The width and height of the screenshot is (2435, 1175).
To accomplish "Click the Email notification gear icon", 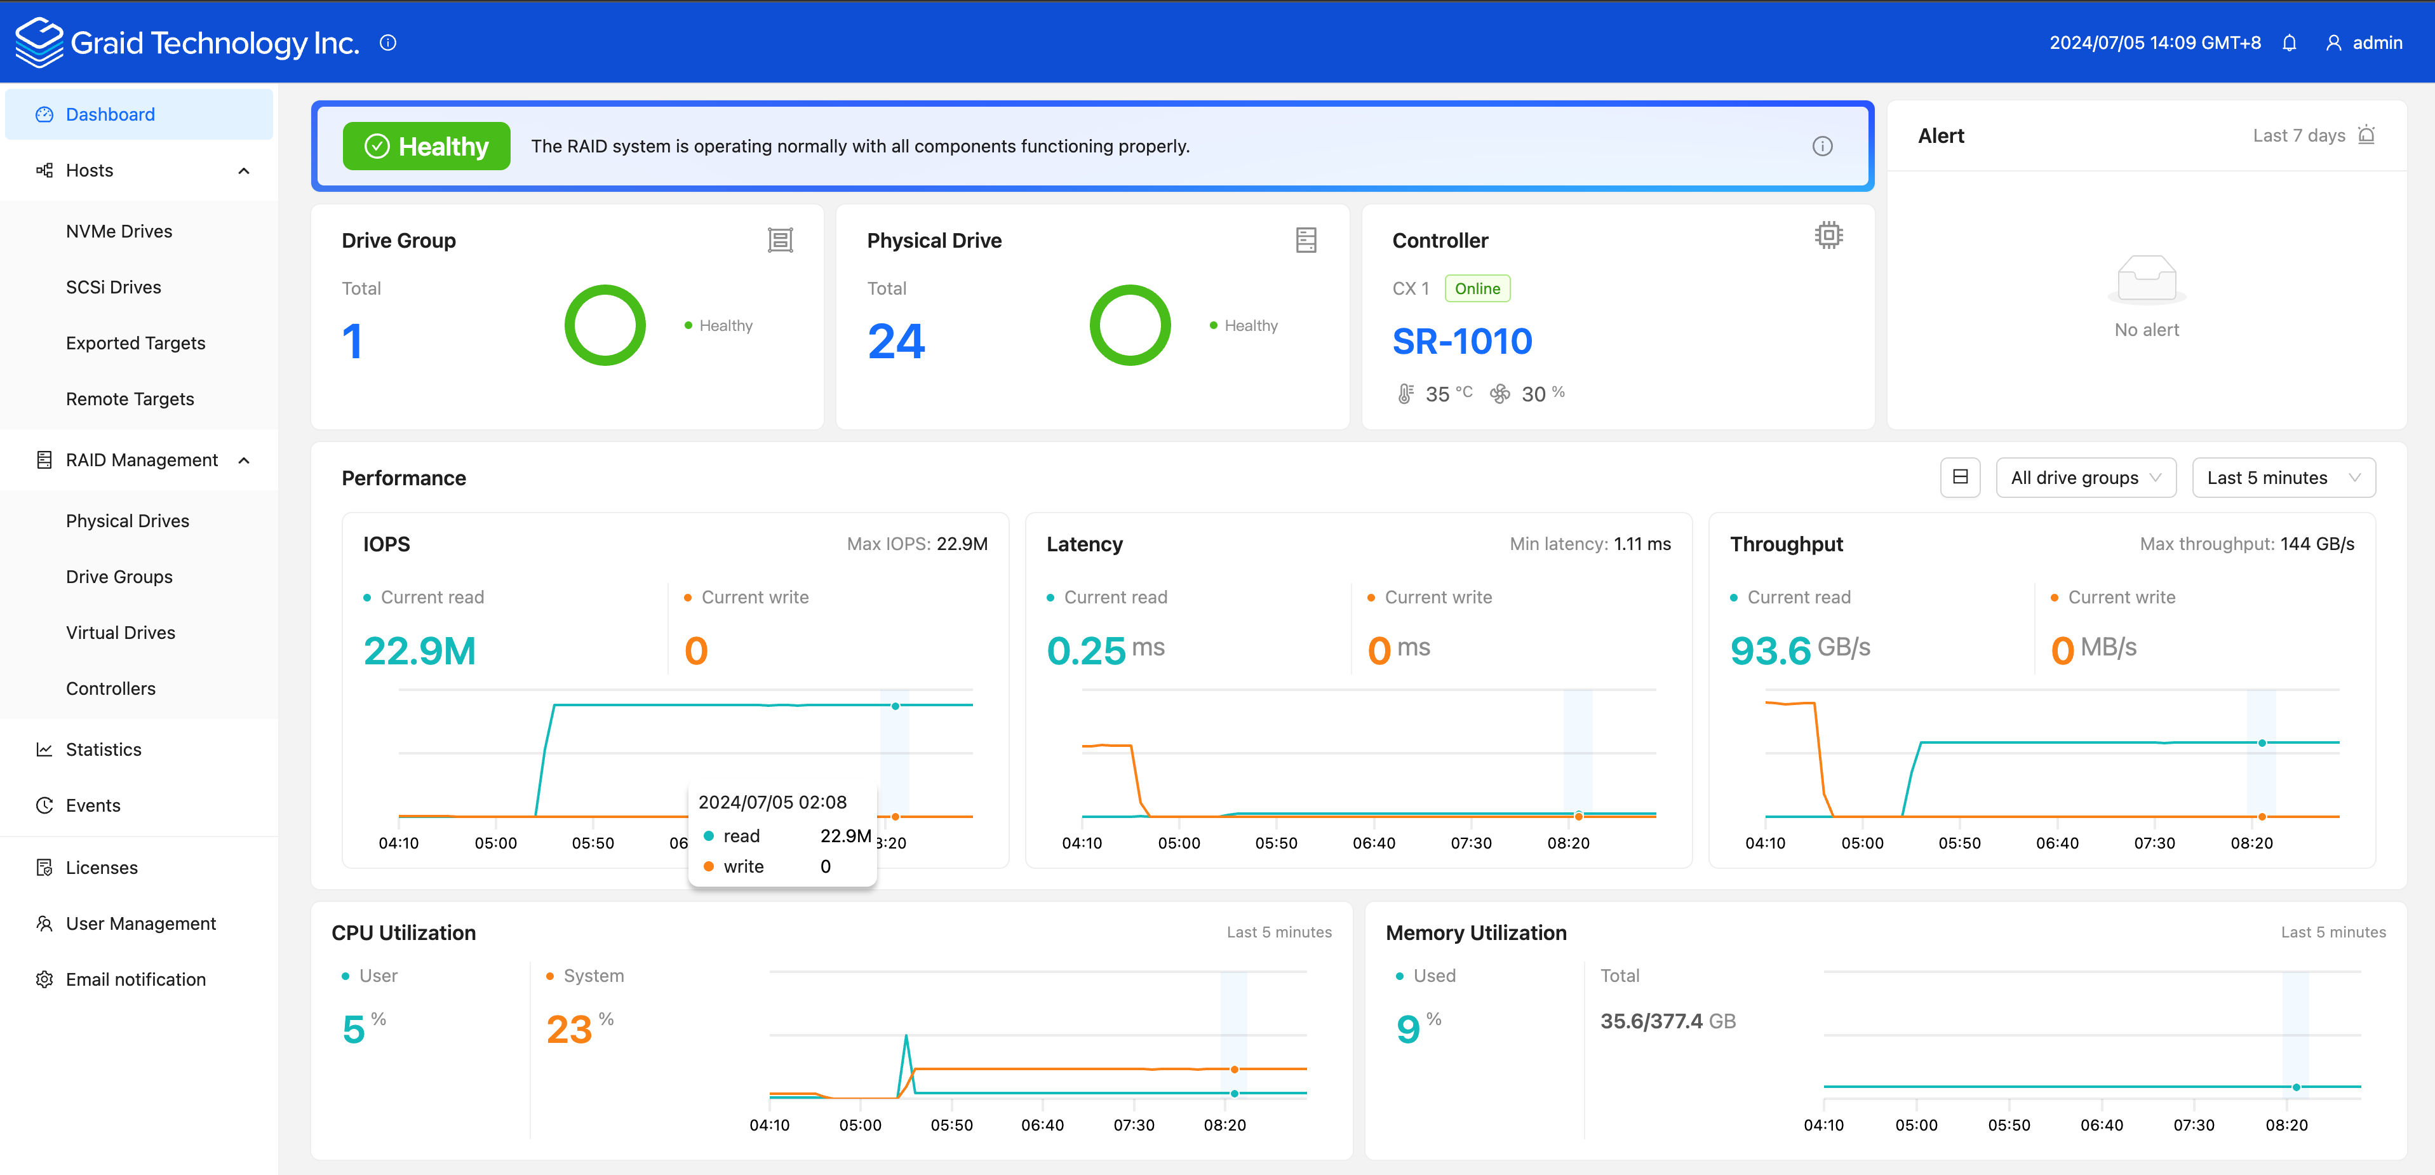I will pyautogui.click(x=44, y=979).
